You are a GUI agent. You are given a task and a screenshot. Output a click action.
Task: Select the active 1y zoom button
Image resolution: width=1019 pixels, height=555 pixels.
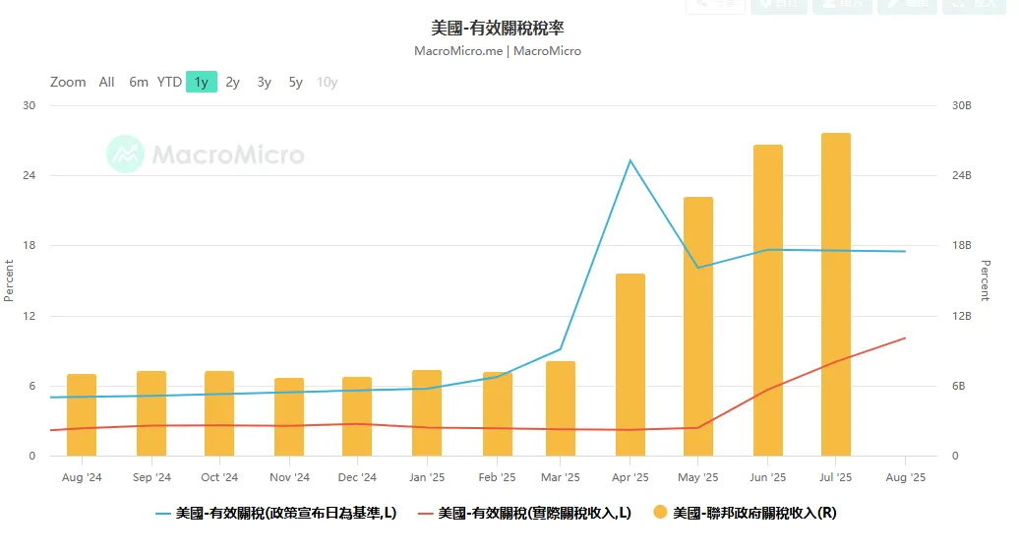[202, 83]
